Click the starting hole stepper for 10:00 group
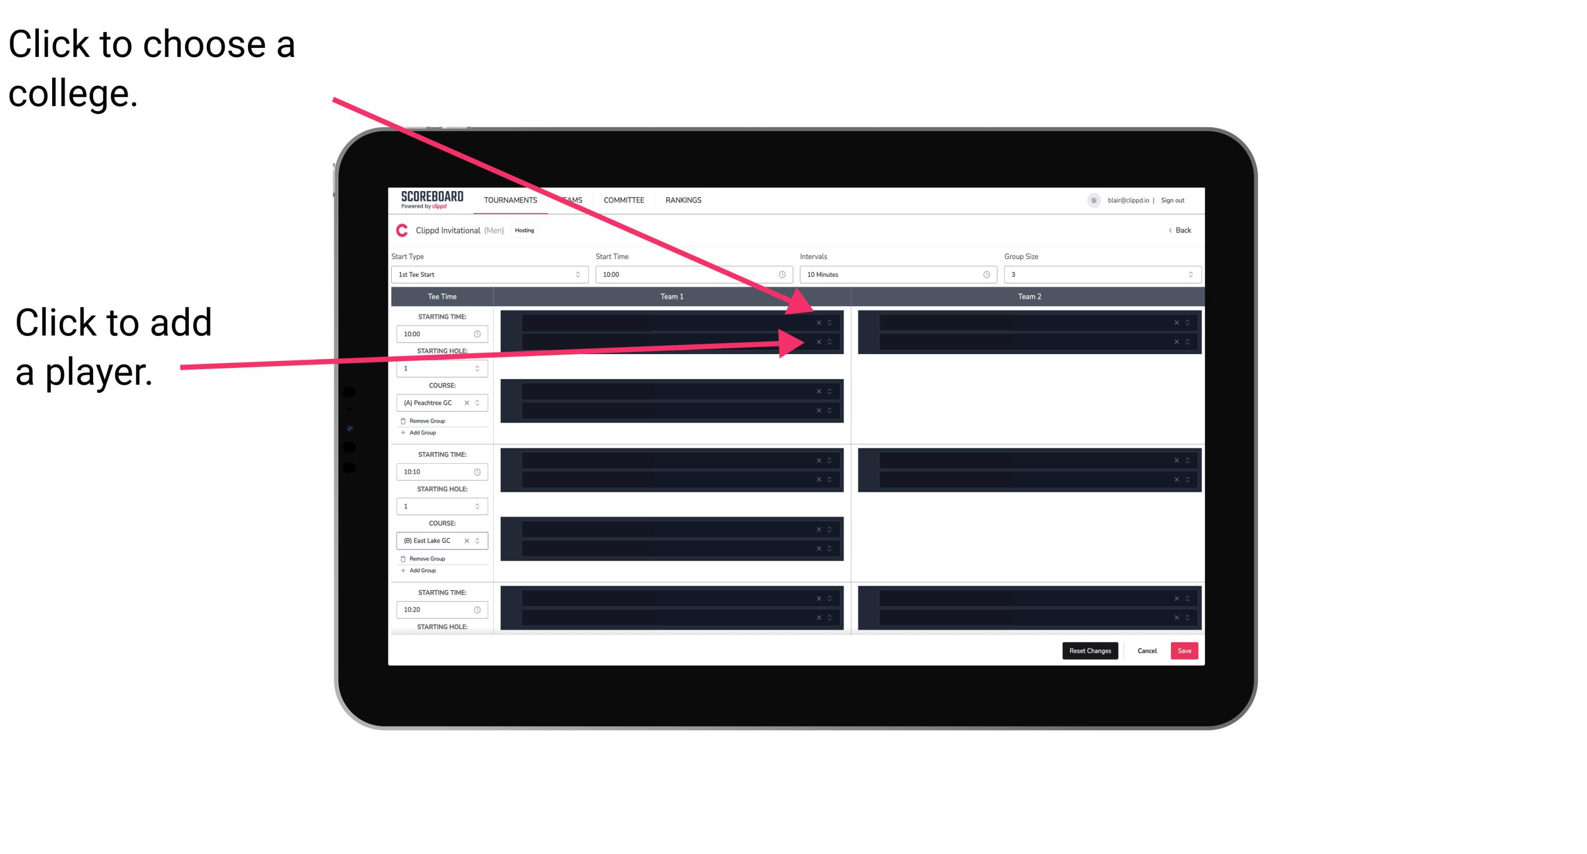Screen dimensions: 1587x854 (478, 368)
